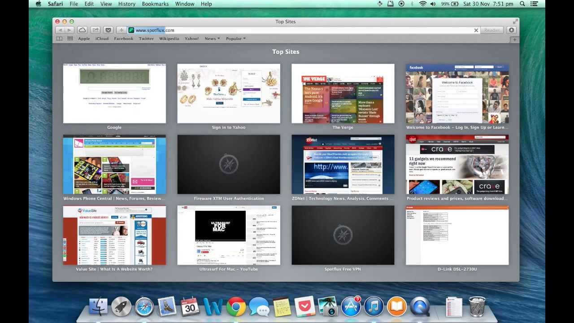Screen dimensions: 574x323
Task: Open the blue W app in dock
Action: point(213,307)
